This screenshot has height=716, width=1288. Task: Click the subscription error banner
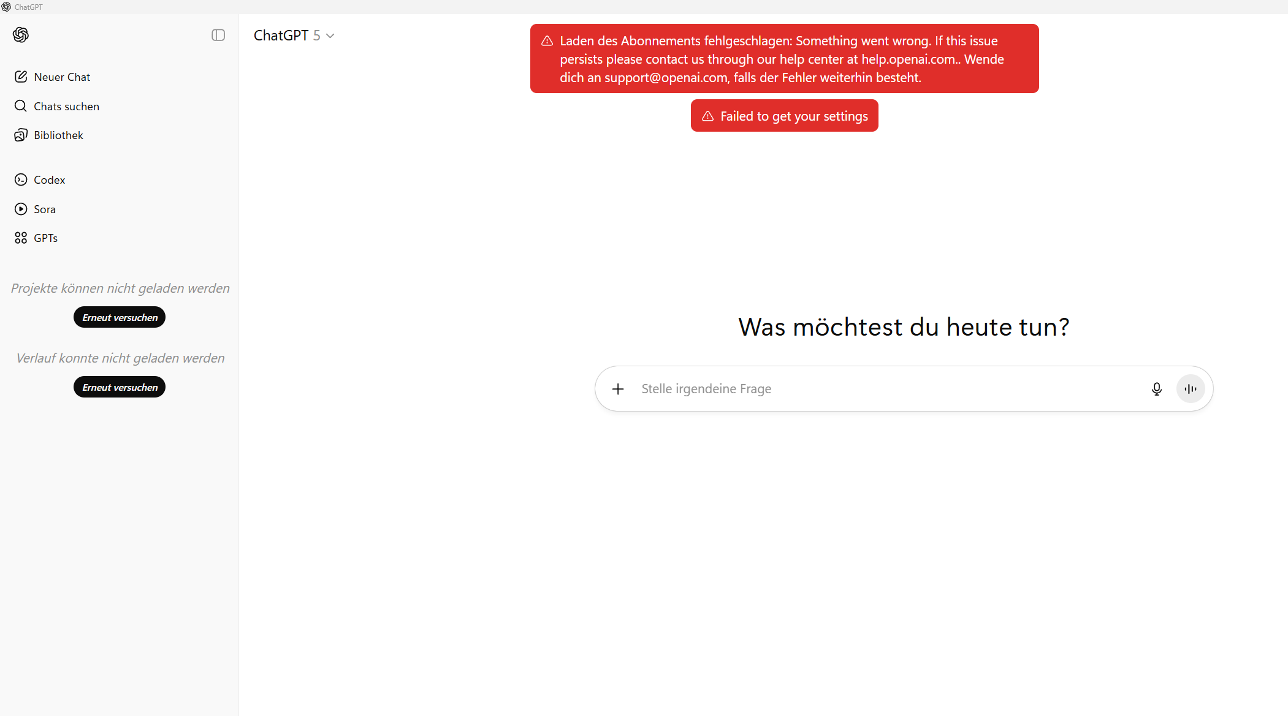click(784, 59)
